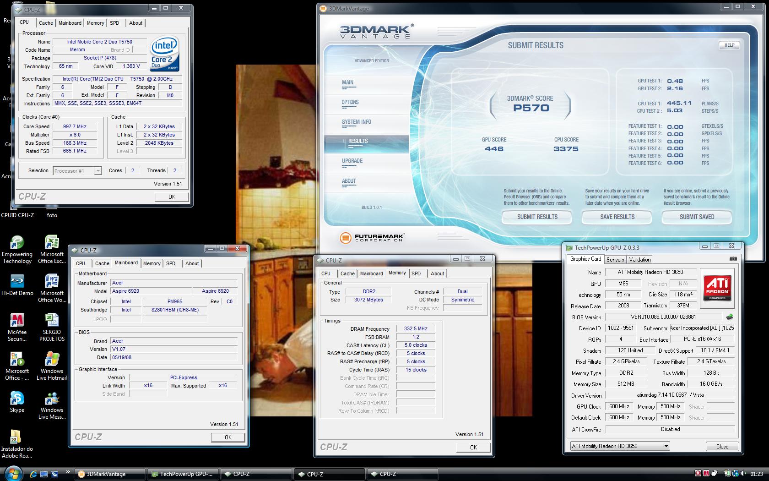Click the taskbar clock showing 01:23

pyautogui.click(x=757, y=474)
